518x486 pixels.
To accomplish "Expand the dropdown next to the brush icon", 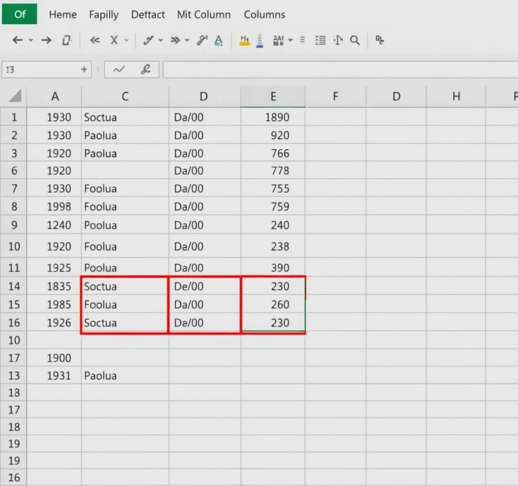I will click(161, 40).
